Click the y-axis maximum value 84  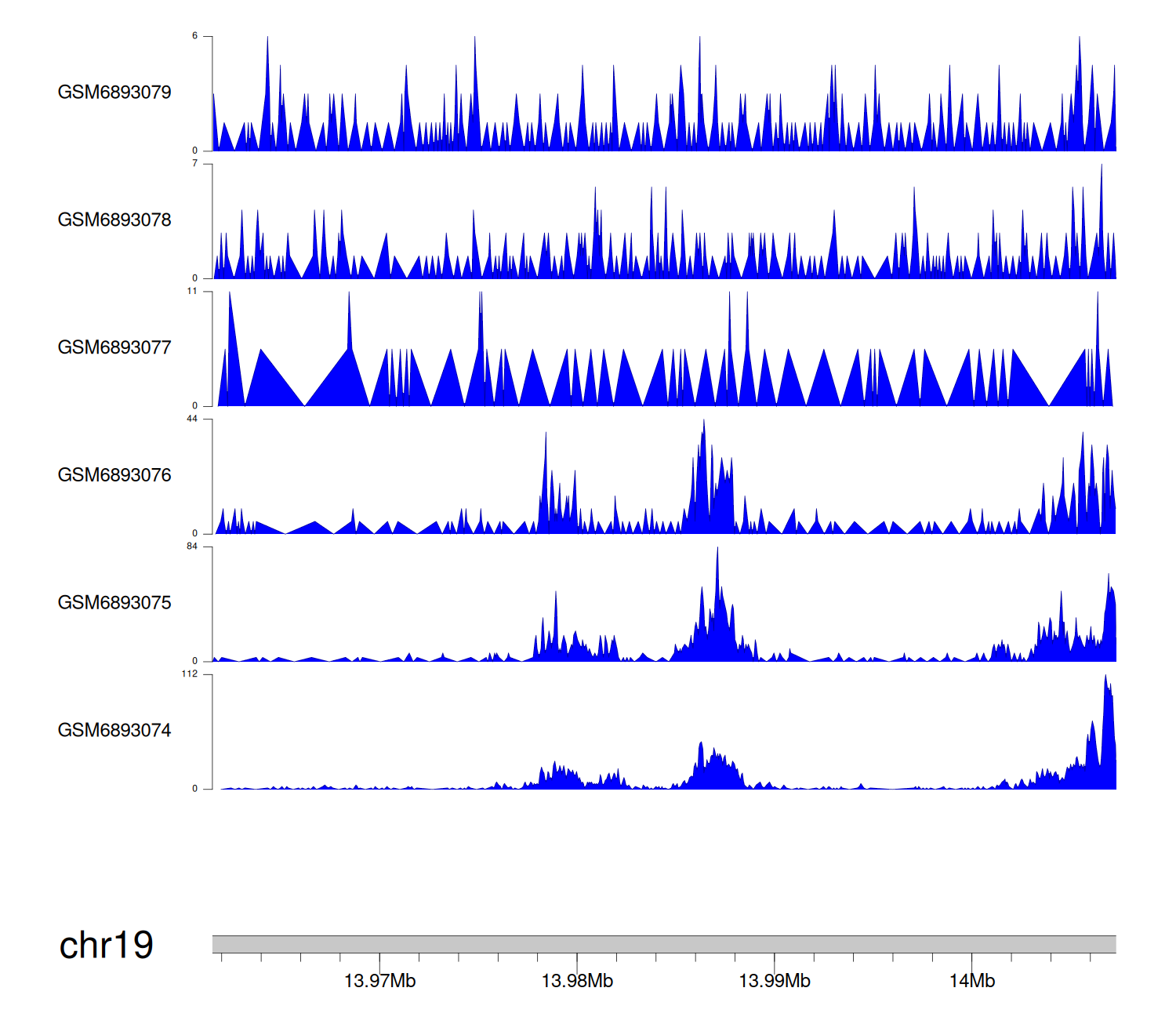coord(192,547)
